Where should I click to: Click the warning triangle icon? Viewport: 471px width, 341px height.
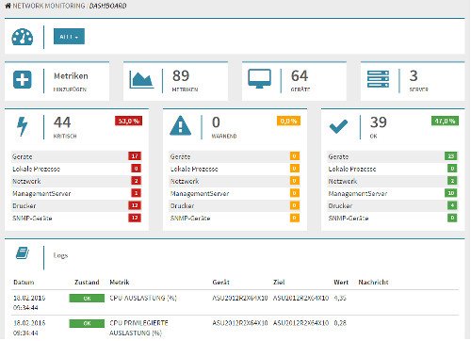click(180, 125)
